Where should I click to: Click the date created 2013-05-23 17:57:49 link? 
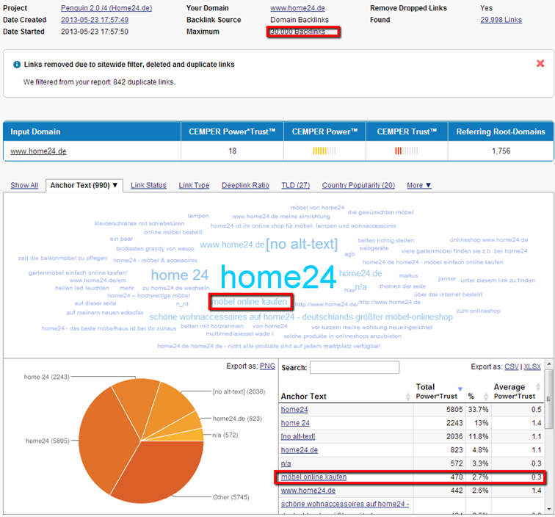coord(95,20)
